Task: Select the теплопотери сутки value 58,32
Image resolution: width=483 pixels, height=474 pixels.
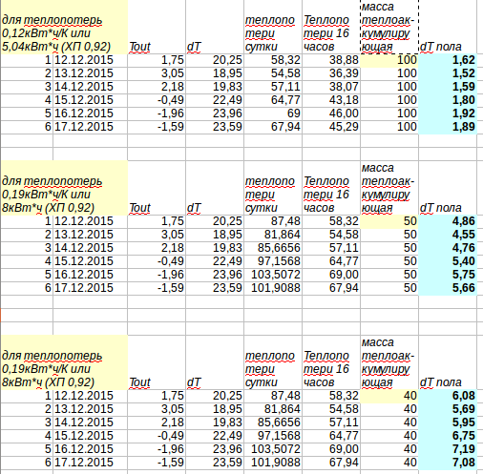Action: pos(273,60)
